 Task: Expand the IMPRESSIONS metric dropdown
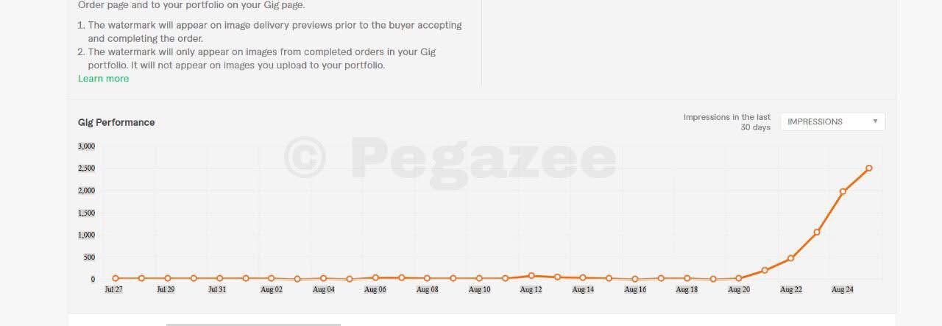pyautogui.click(x=832, y=122)
